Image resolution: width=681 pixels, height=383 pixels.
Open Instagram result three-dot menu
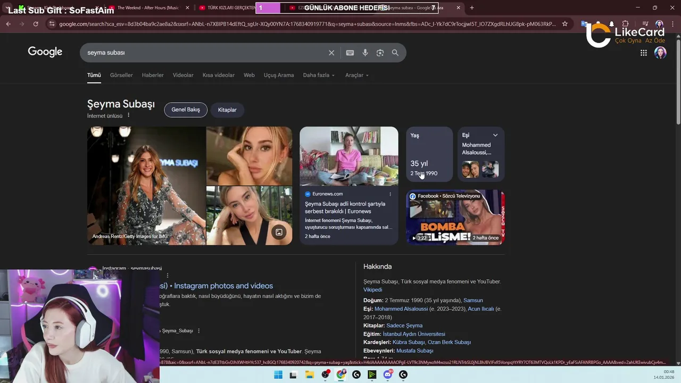pos(168,276)
